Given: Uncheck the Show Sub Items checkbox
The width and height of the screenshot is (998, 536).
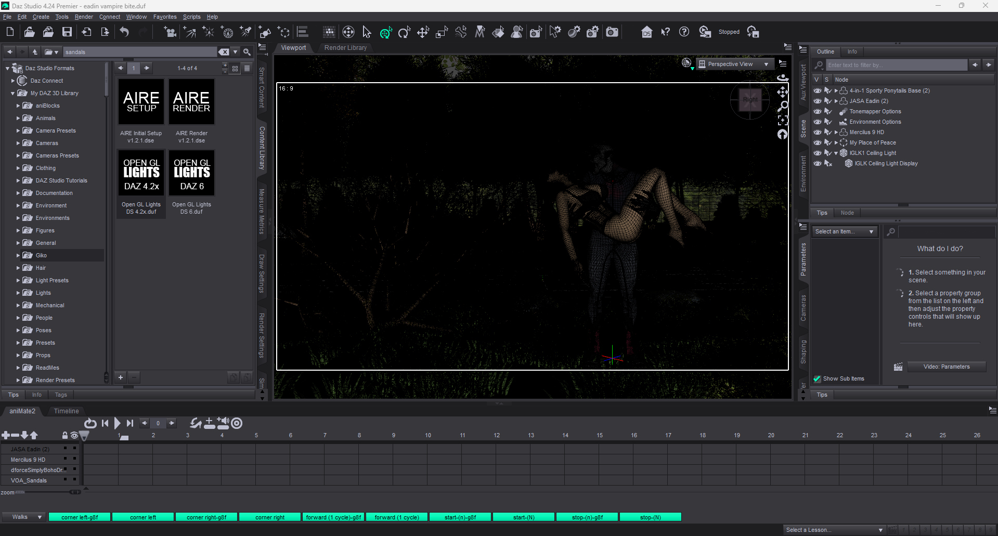Looking at the screenshot, I should pyautogui.click(x=817, y=378).
